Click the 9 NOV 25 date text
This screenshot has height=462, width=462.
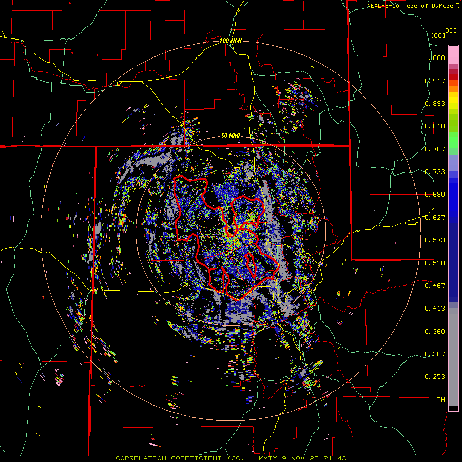pyautogui.click(x=300, y=458)
